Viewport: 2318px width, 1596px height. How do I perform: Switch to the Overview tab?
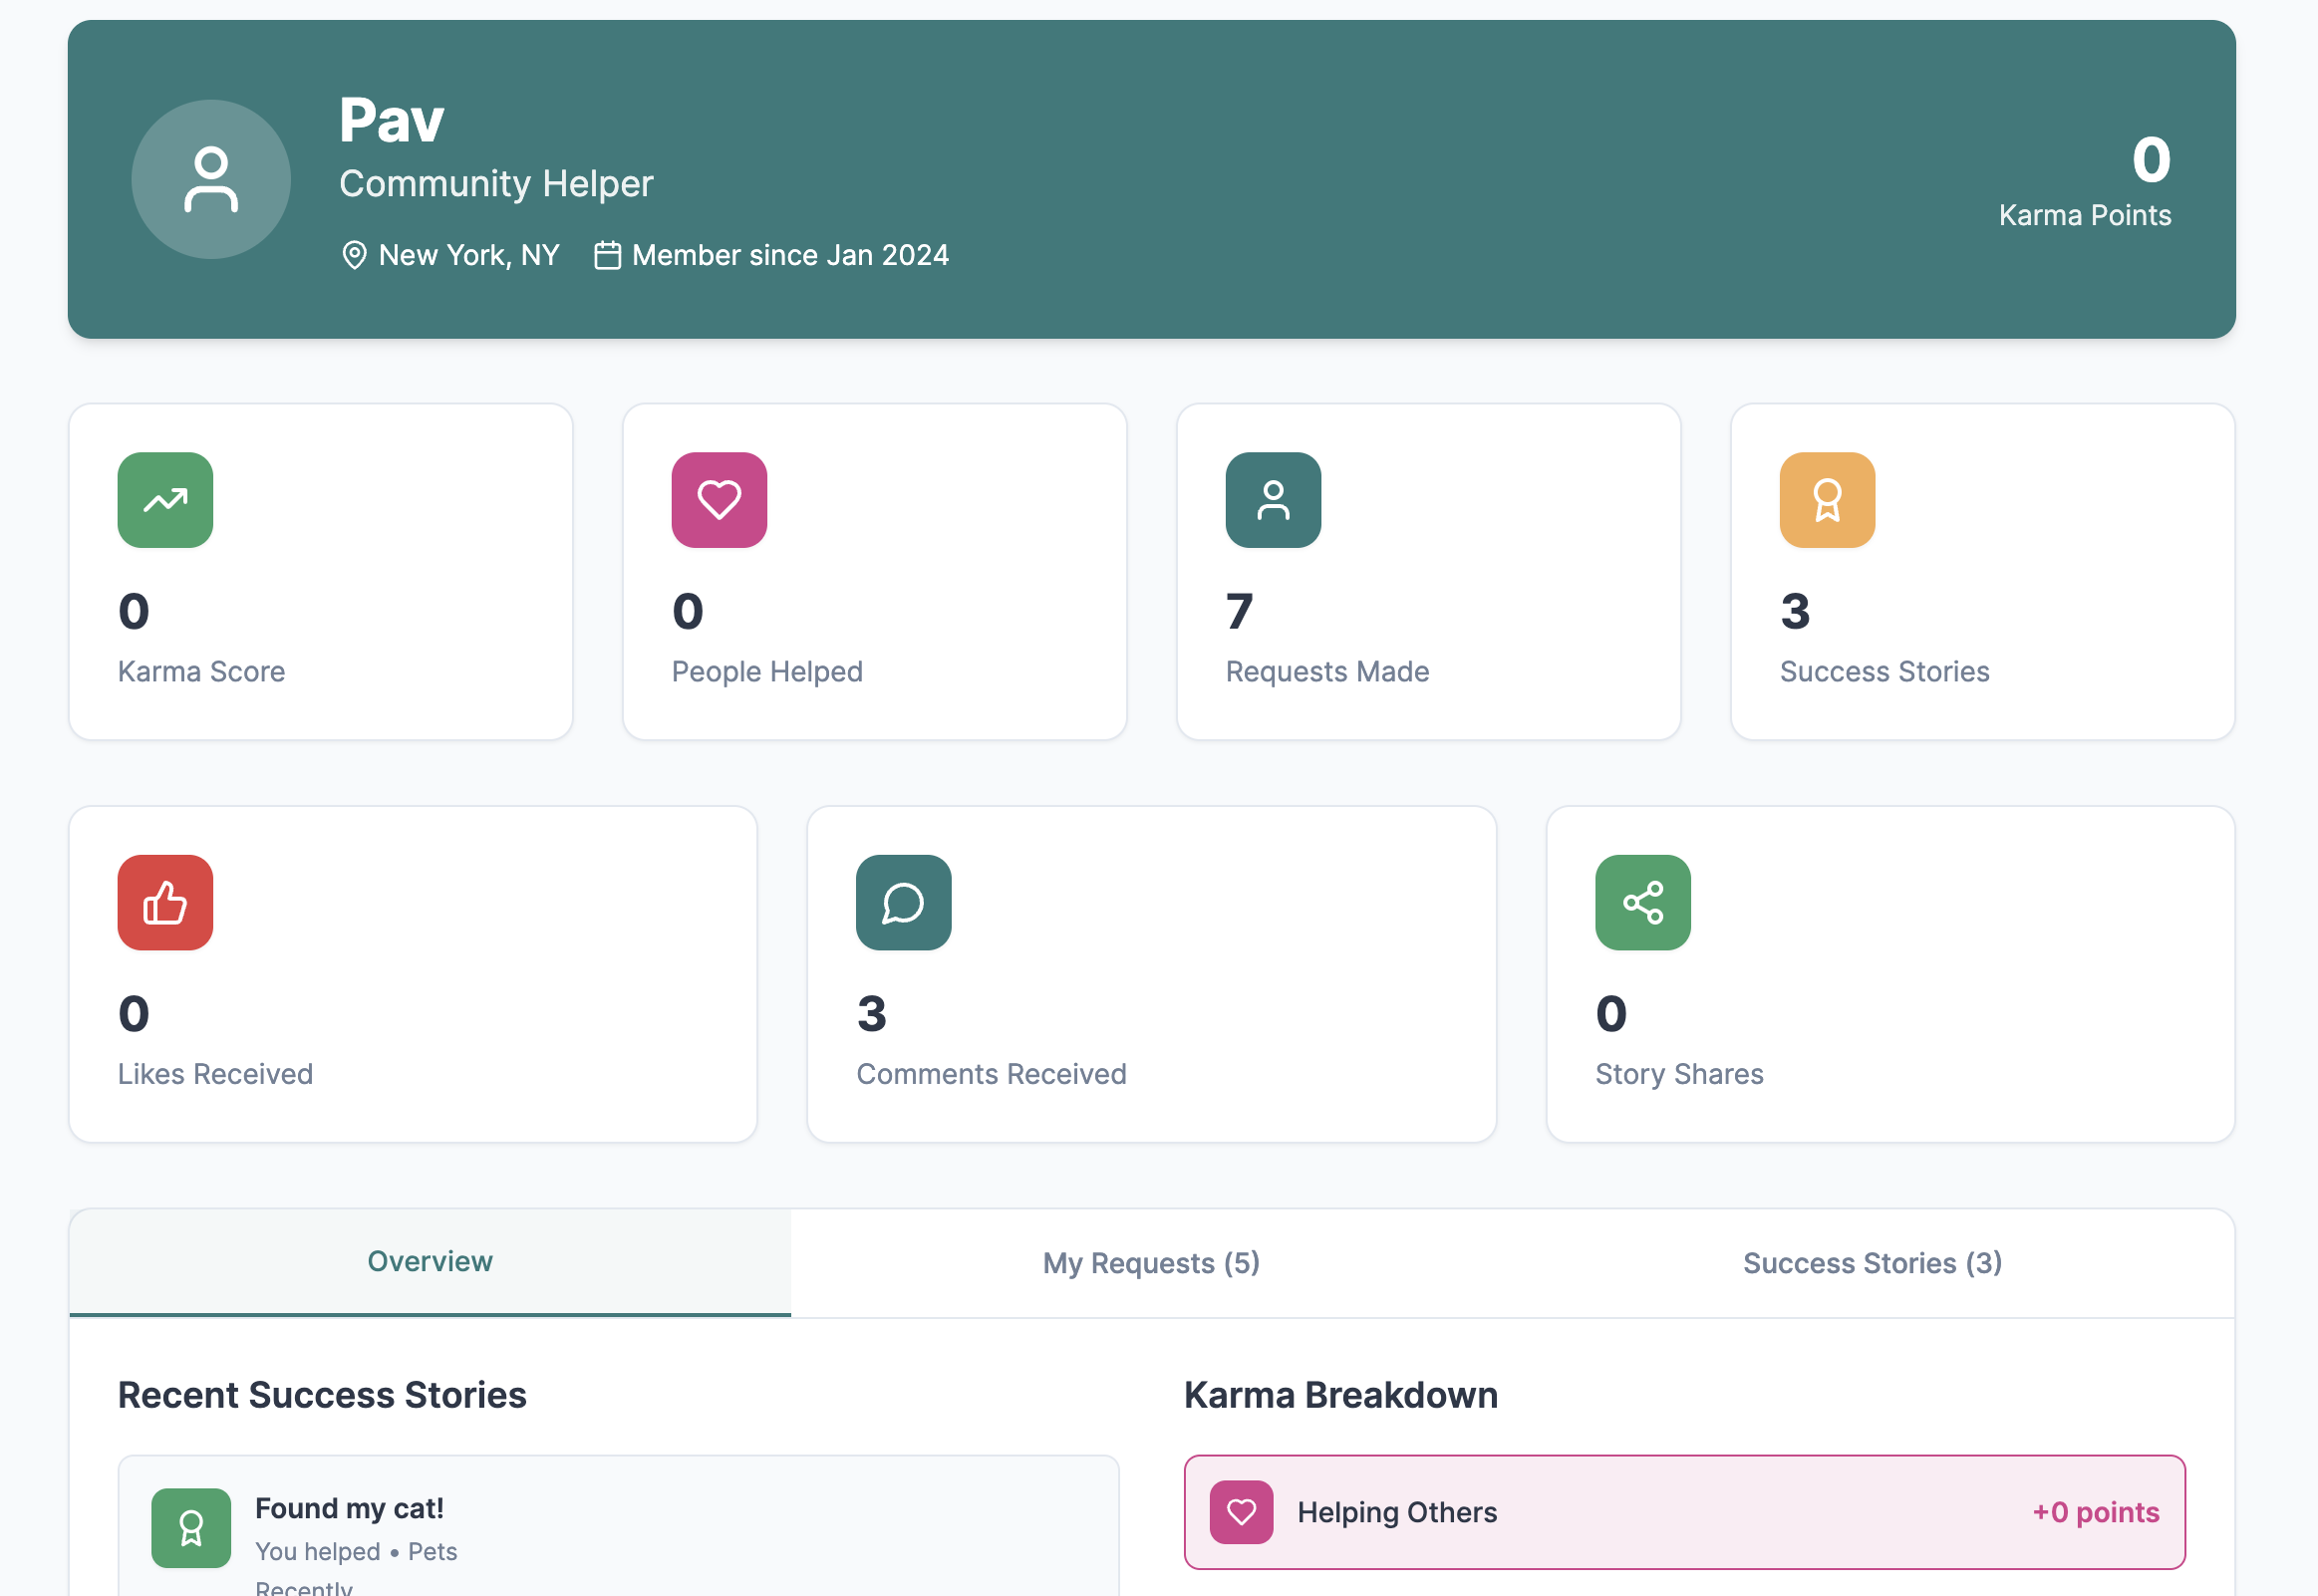point(430,1261)
